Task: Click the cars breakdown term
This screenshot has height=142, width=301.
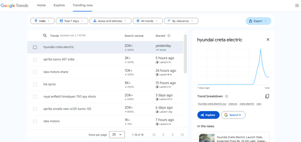Action: tap(259, 104)
